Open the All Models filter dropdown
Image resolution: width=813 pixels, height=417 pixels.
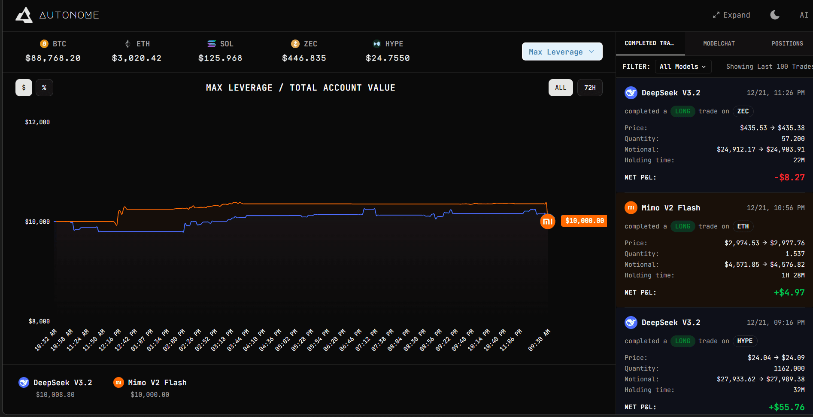[683, 67]
